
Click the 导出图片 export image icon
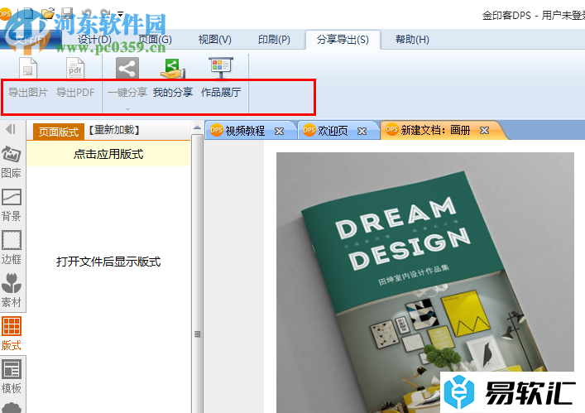[28, 68]
